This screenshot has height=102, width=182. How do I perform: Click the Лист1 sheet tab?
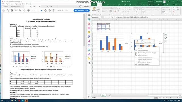[104, 95]
